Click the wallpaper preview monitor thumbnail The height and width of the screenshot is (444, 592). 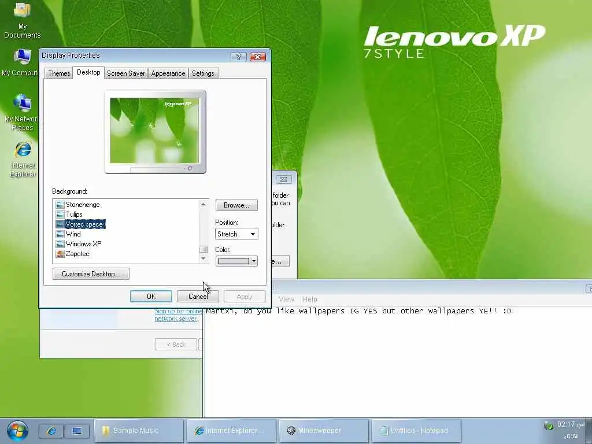click(155, 132)
